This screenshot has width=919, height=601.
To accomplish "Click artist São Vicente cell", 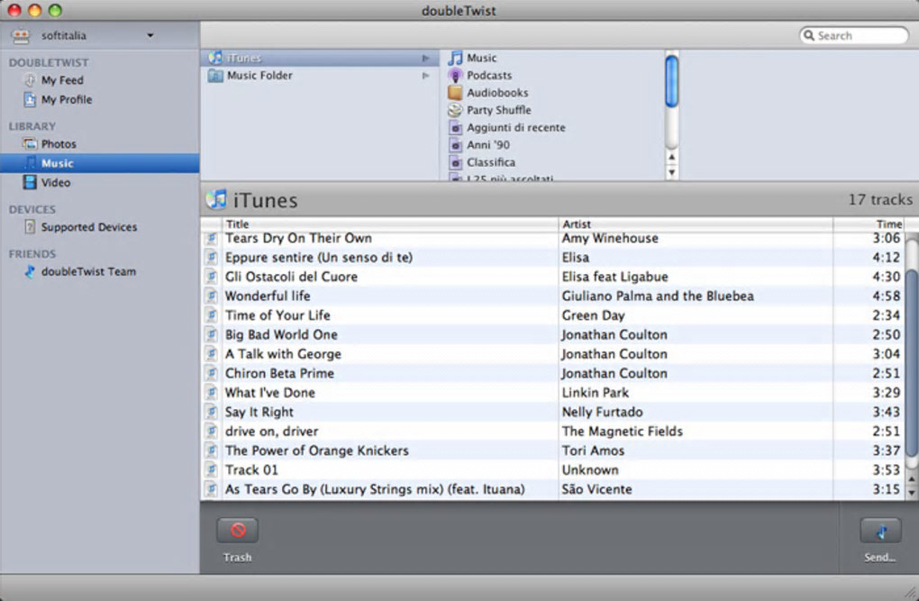I will [x=596, y=489].
